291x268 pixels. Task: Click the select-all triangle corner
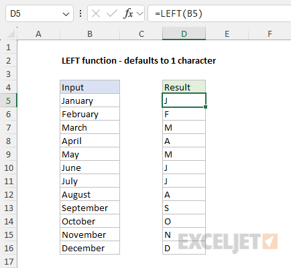point(11,34)
